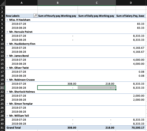
Task: Collapse the Mr. Oliver Twist group
Action: click(7, 68)
